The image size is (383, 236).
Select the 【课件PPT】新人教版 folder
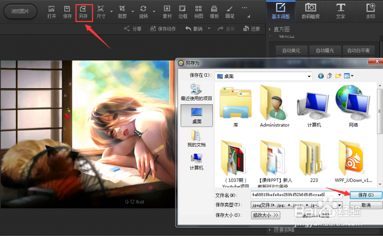coord(275,163)
